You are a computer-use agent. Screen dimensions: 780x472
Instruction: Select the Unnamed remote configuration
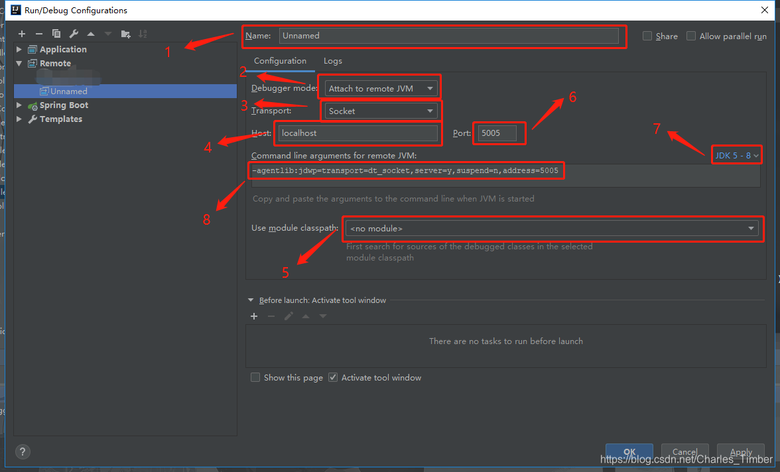125,91
